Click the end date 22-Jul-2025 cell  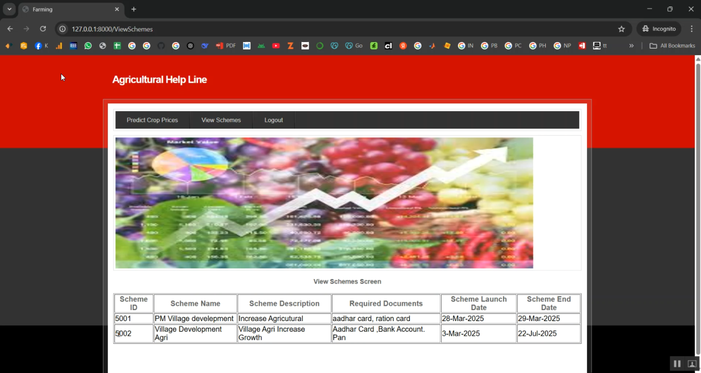tap(549, 334)
